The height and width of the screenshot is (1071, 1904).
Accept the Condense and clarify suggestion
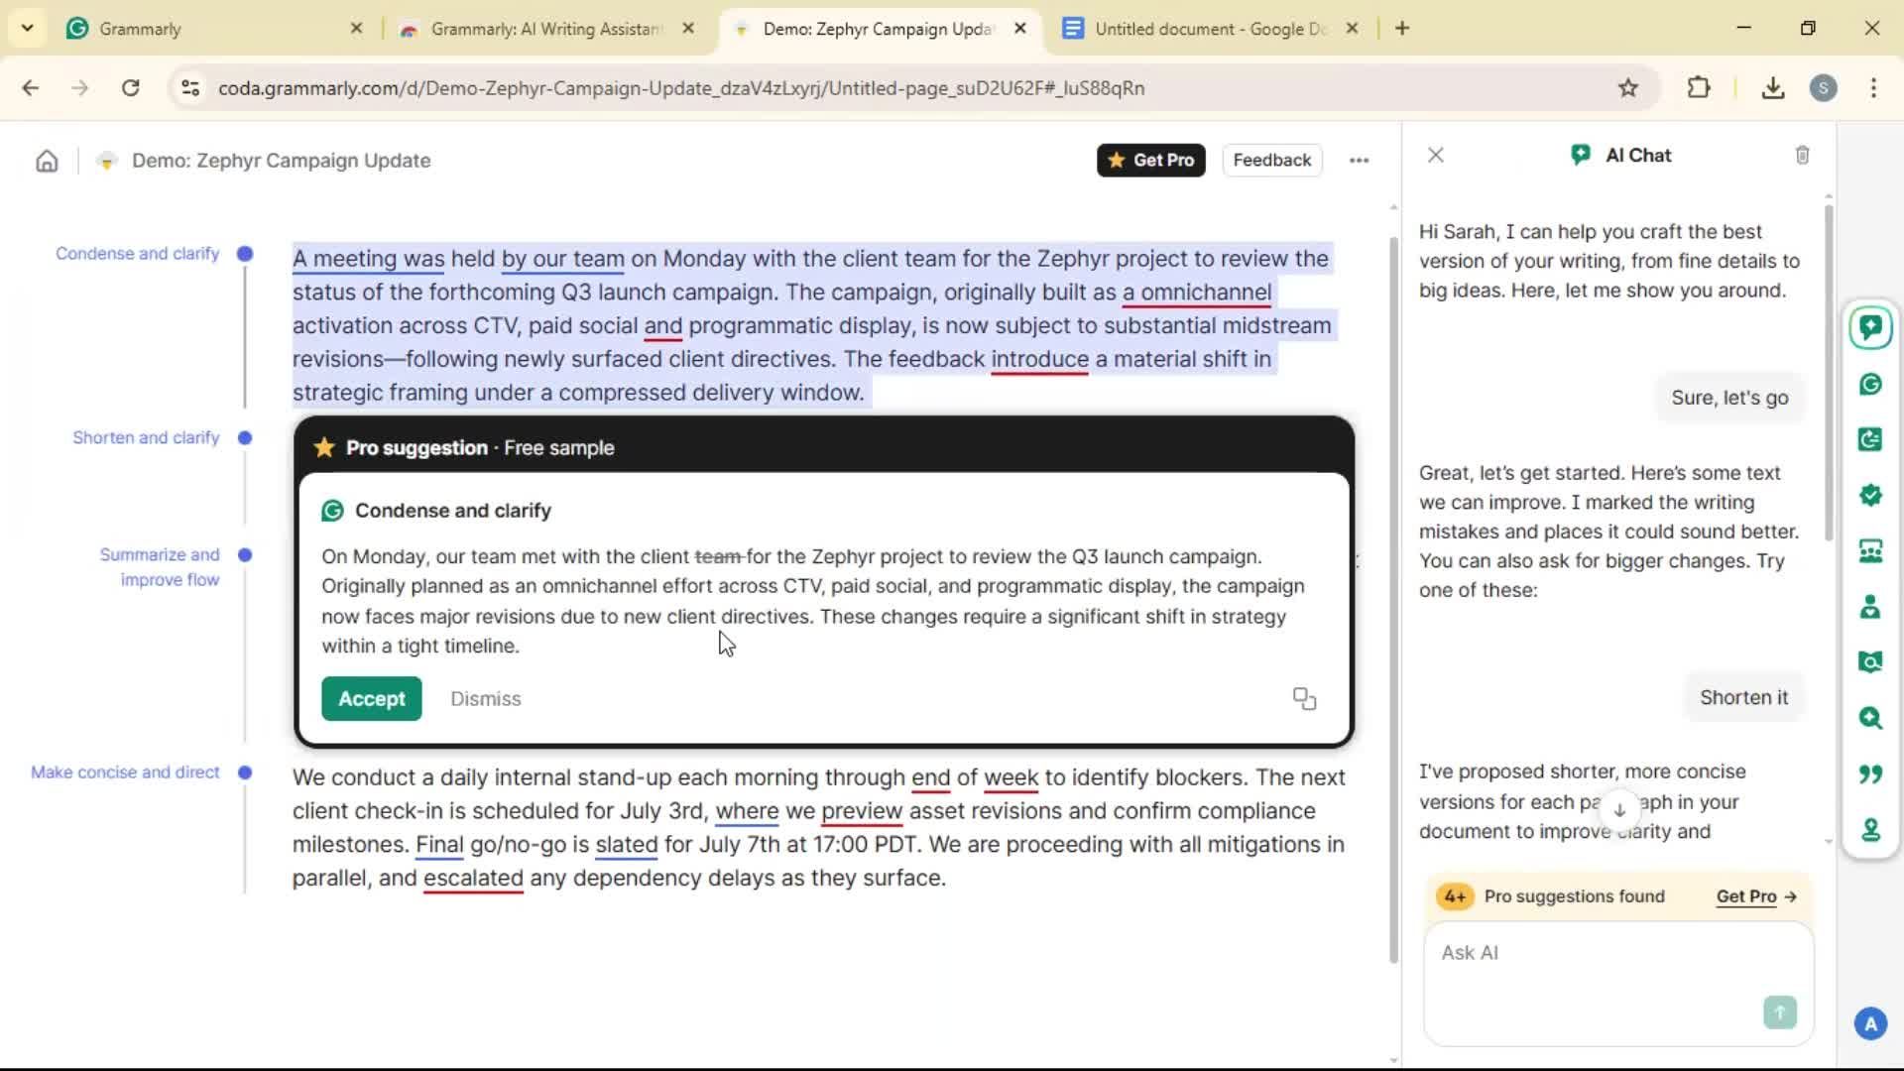(371, 699)
